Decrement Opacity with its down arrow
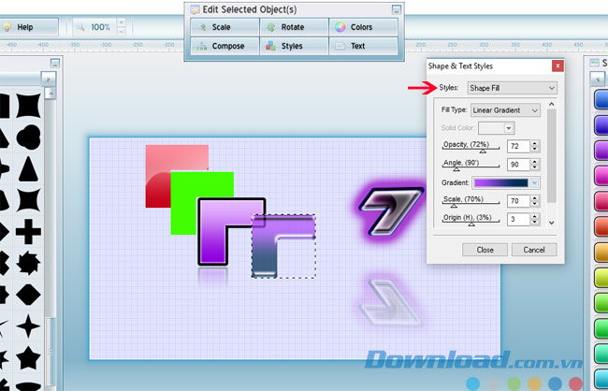Screen dimensions: 608x391 pos(535,150)
